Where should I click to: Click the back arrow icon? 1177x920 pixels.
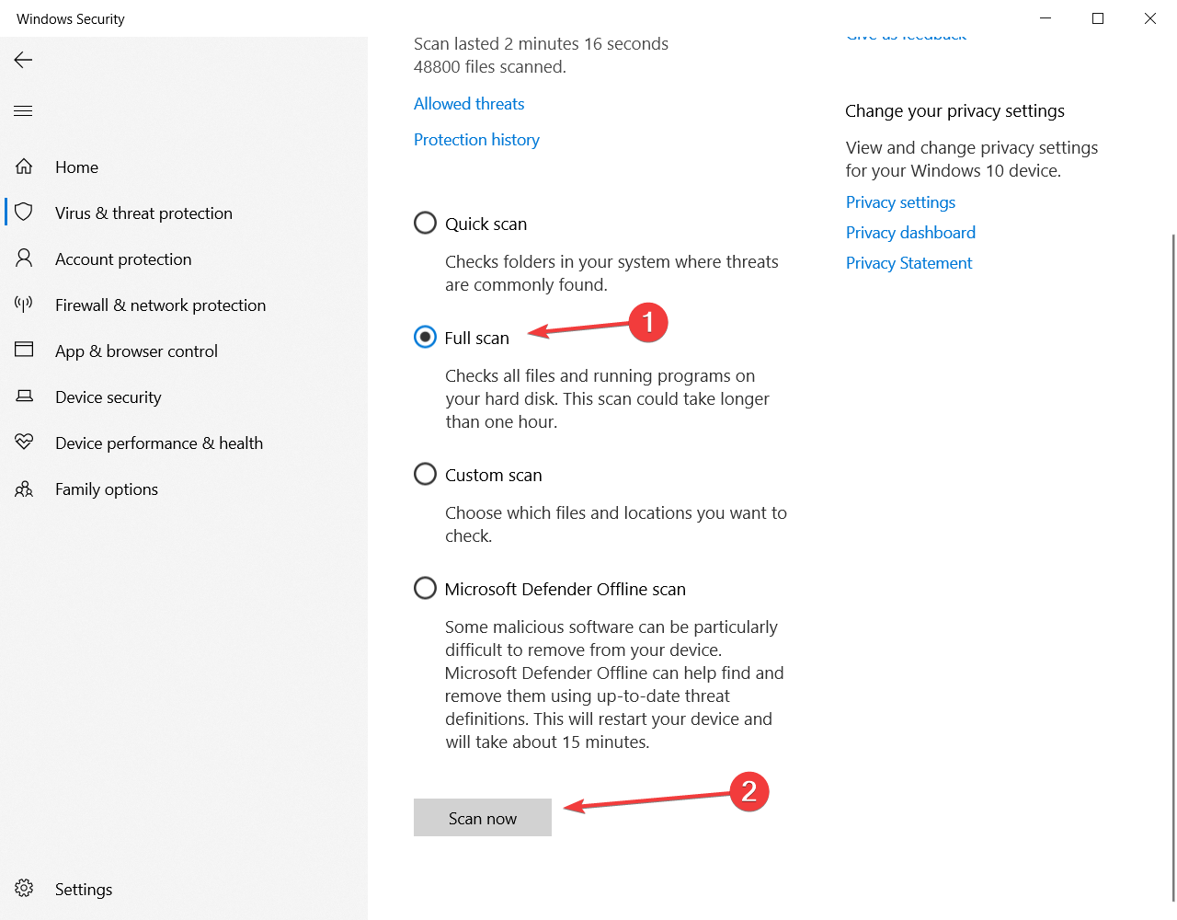coord(24,60)
